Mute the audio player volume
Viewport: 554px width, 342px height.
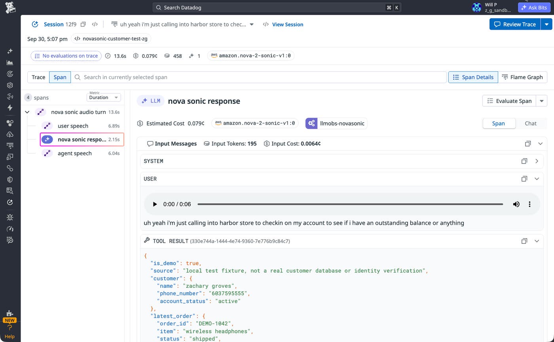point(516,204)
